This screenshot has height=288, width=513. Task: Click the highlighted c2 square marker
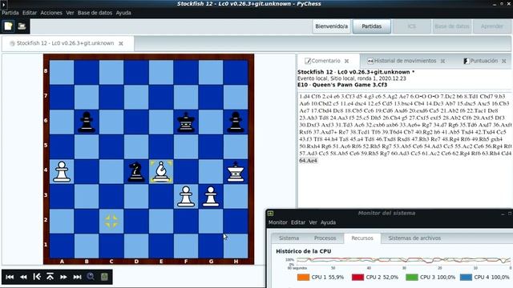pos(111,221)
